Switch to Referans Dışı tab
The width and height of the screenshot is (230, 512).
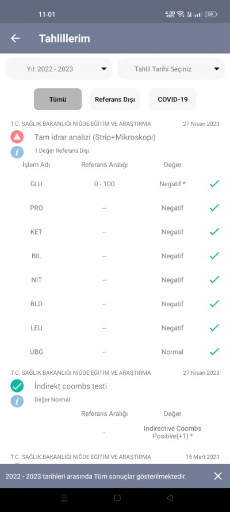click(x=115, y=99)
